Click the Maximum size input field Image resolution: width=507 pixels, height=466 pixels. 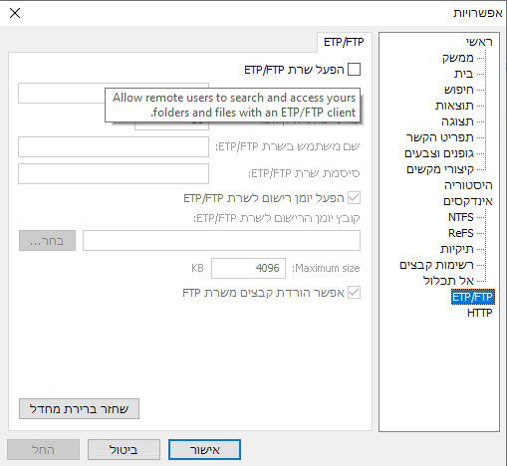[248, 268]
